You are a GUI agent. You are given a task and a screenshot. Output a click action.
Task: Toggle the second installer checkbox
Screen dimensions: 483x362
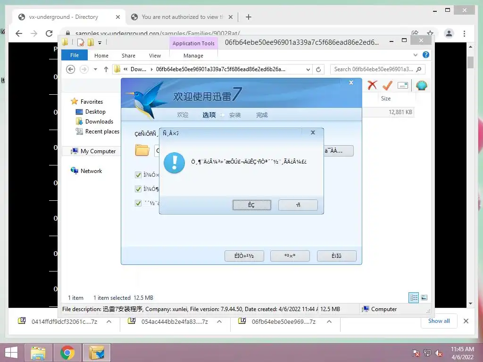(138, 189)
